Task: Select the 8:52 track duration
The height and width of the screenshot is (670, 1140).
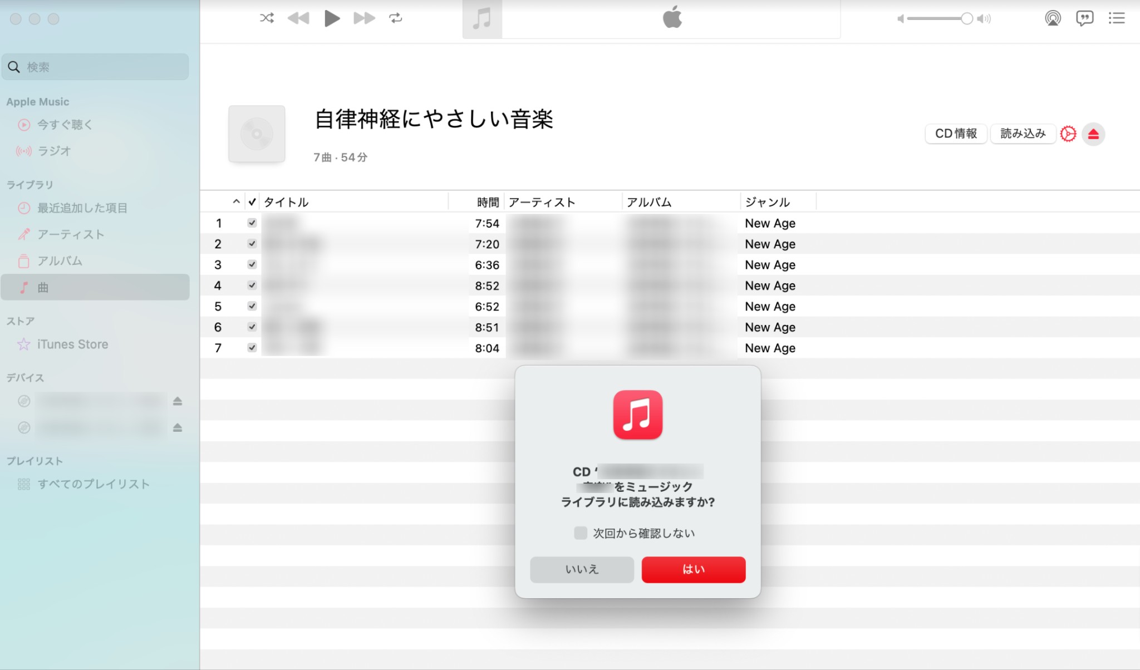Action: (x=487, y=285)
